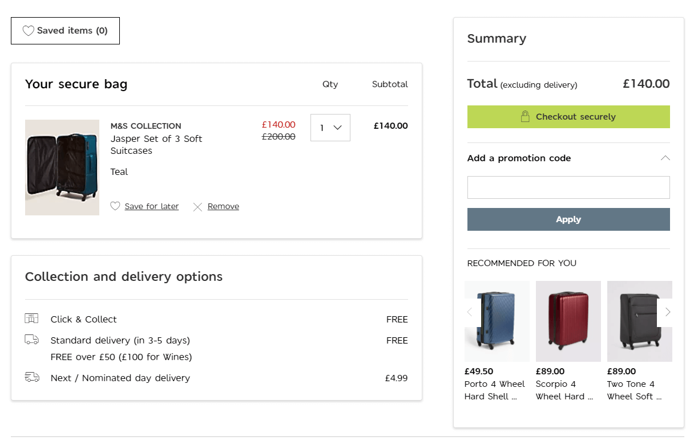Save the teal suitcases for later
Screen dimensions: 698x441
pos(151,206)
